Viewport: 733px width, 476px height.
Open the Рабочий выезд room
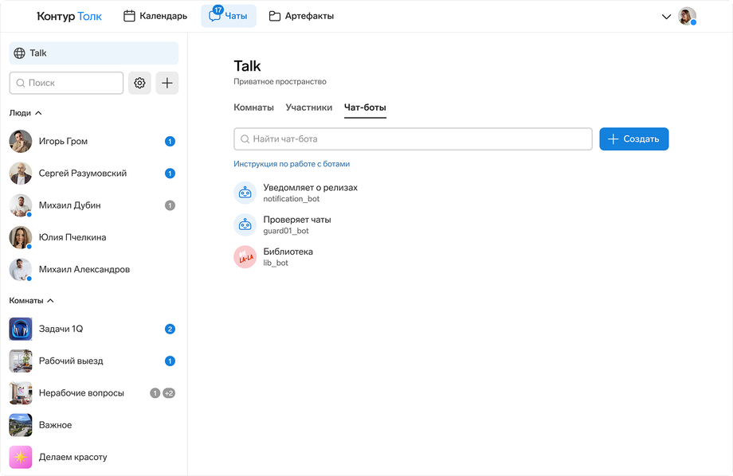(94, 361)
